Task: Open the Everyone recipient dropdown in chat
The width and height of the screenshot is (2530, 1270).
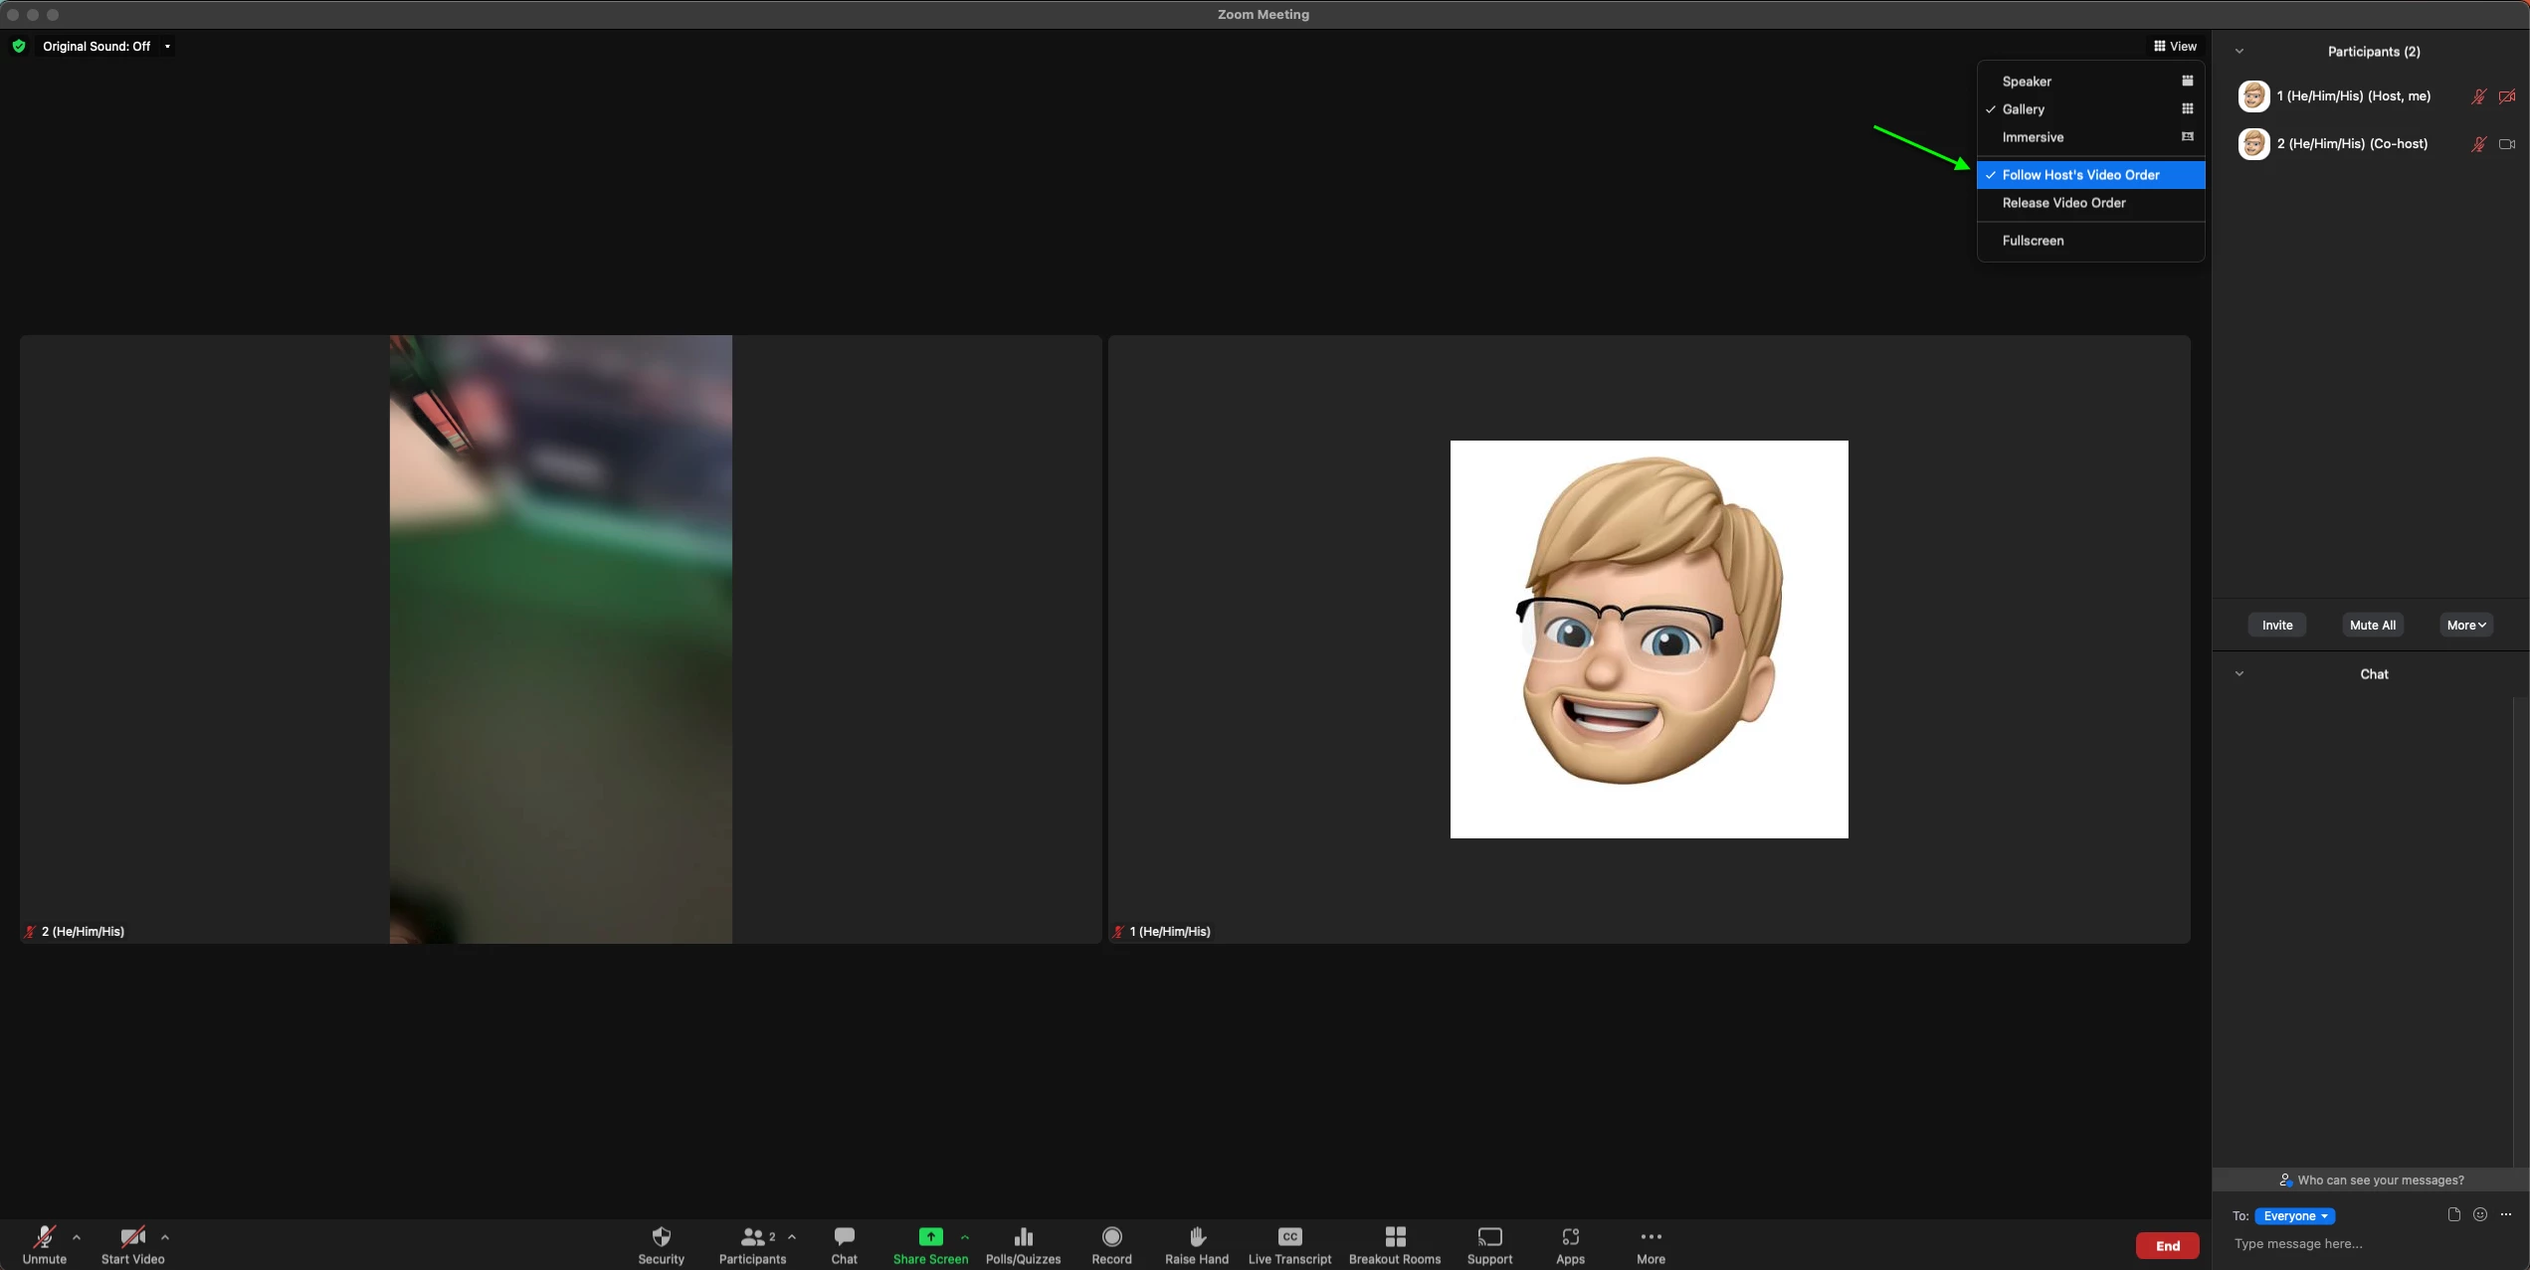Action: pyautogui.click(x=2294, y=1216)
